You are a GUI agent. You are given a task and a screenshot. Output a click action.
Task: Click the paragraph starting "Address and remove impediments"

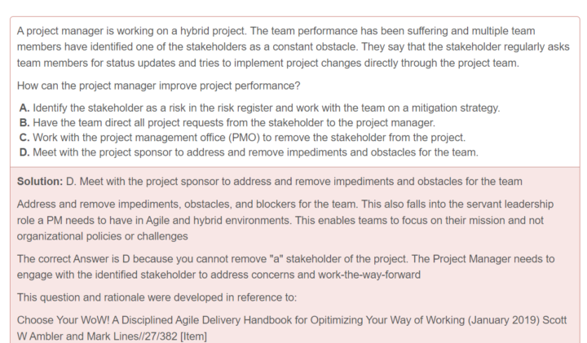(285, 220)
